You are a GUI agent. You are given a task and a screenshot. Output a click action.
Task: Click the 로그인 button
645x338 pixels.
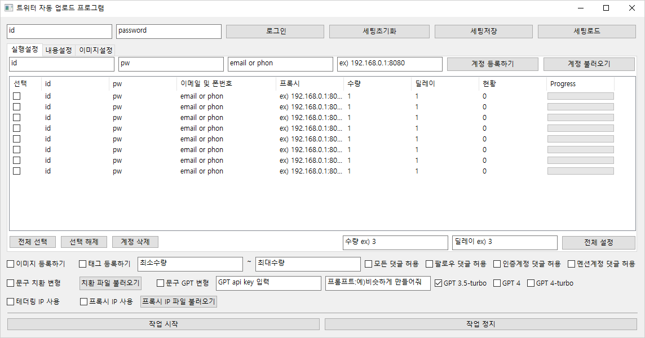275,32
